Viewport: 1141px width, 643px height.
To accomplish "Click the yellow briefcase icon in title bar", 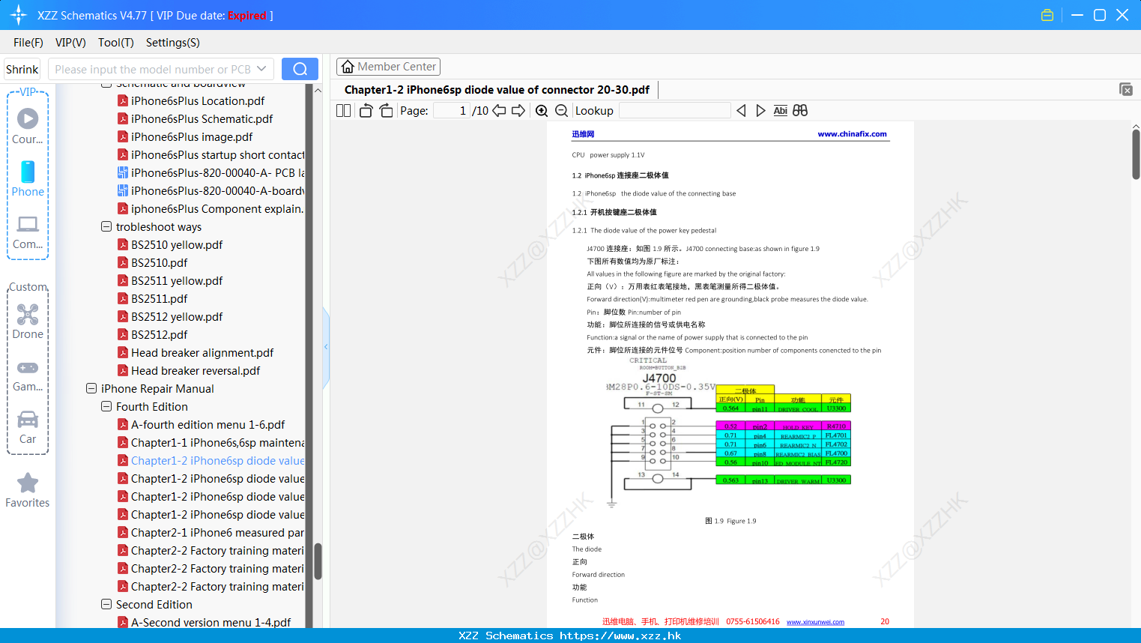I will coord(1047,15).
